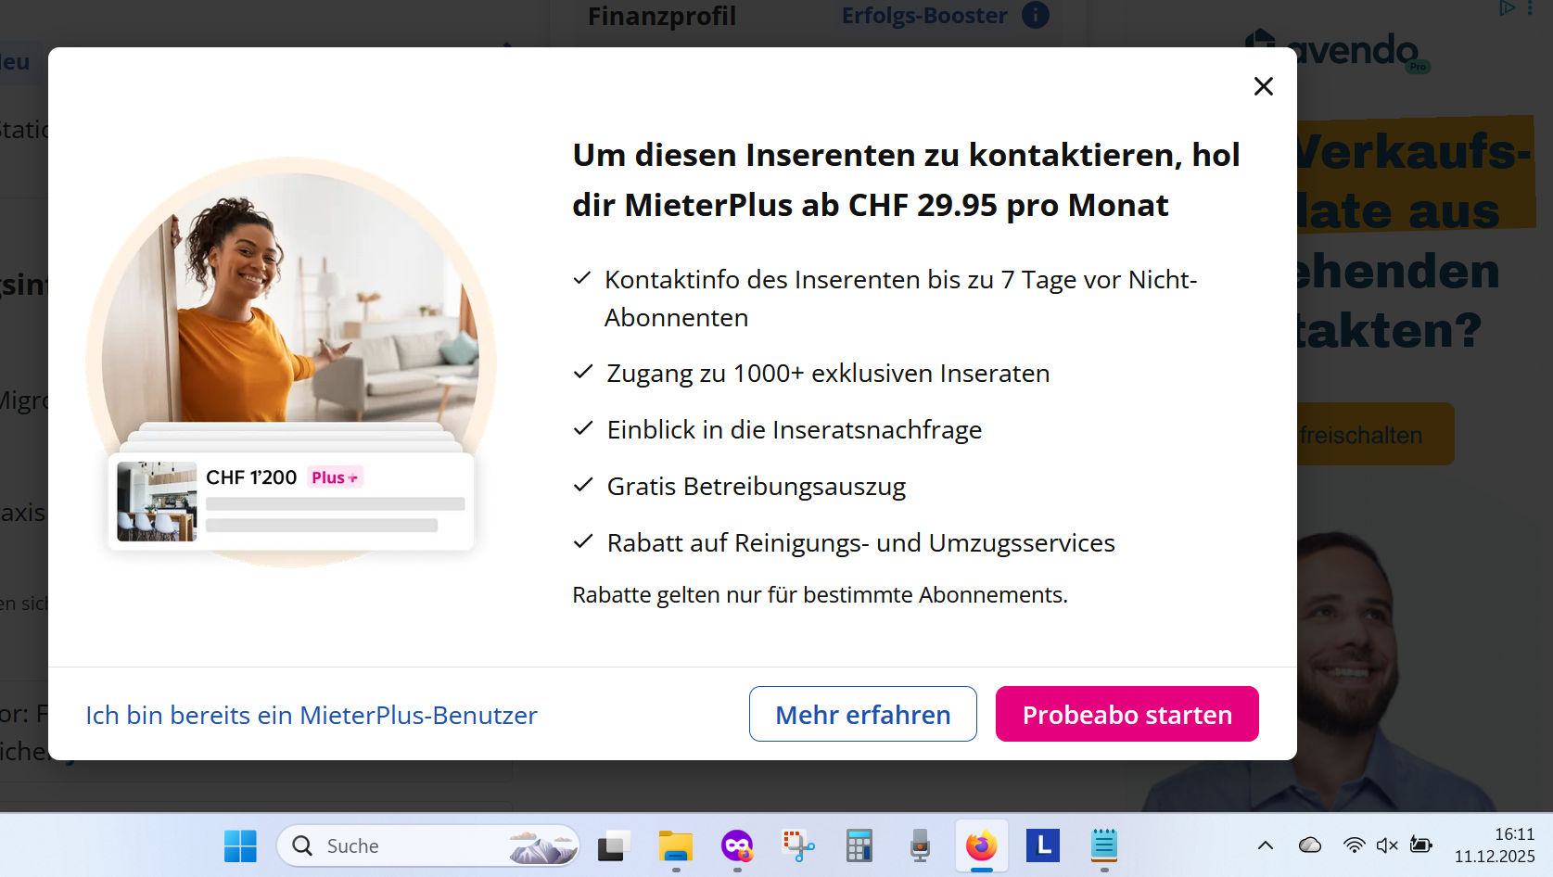Screen dimensions: 1553x877
Task: Open Wi-Fi network settings in tray
Action: pyautogui.click(x=1354, y=845)
